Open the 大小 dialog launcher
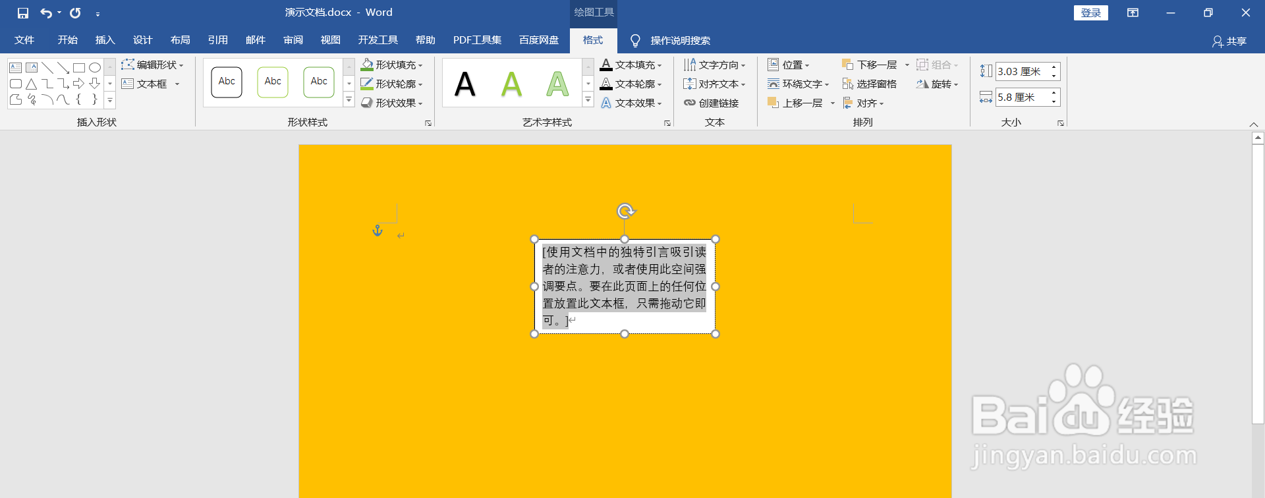1265x498 pixels. pos(1060,123)
